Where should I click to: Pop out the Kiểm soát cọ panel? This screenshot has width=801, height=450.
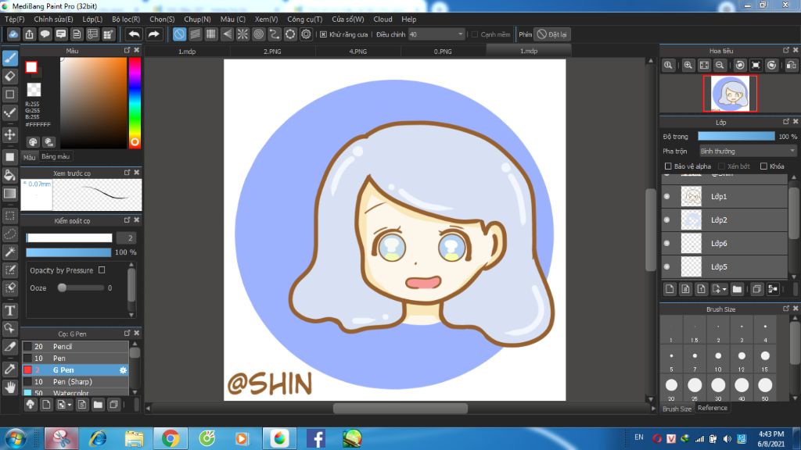coord(128,220)
